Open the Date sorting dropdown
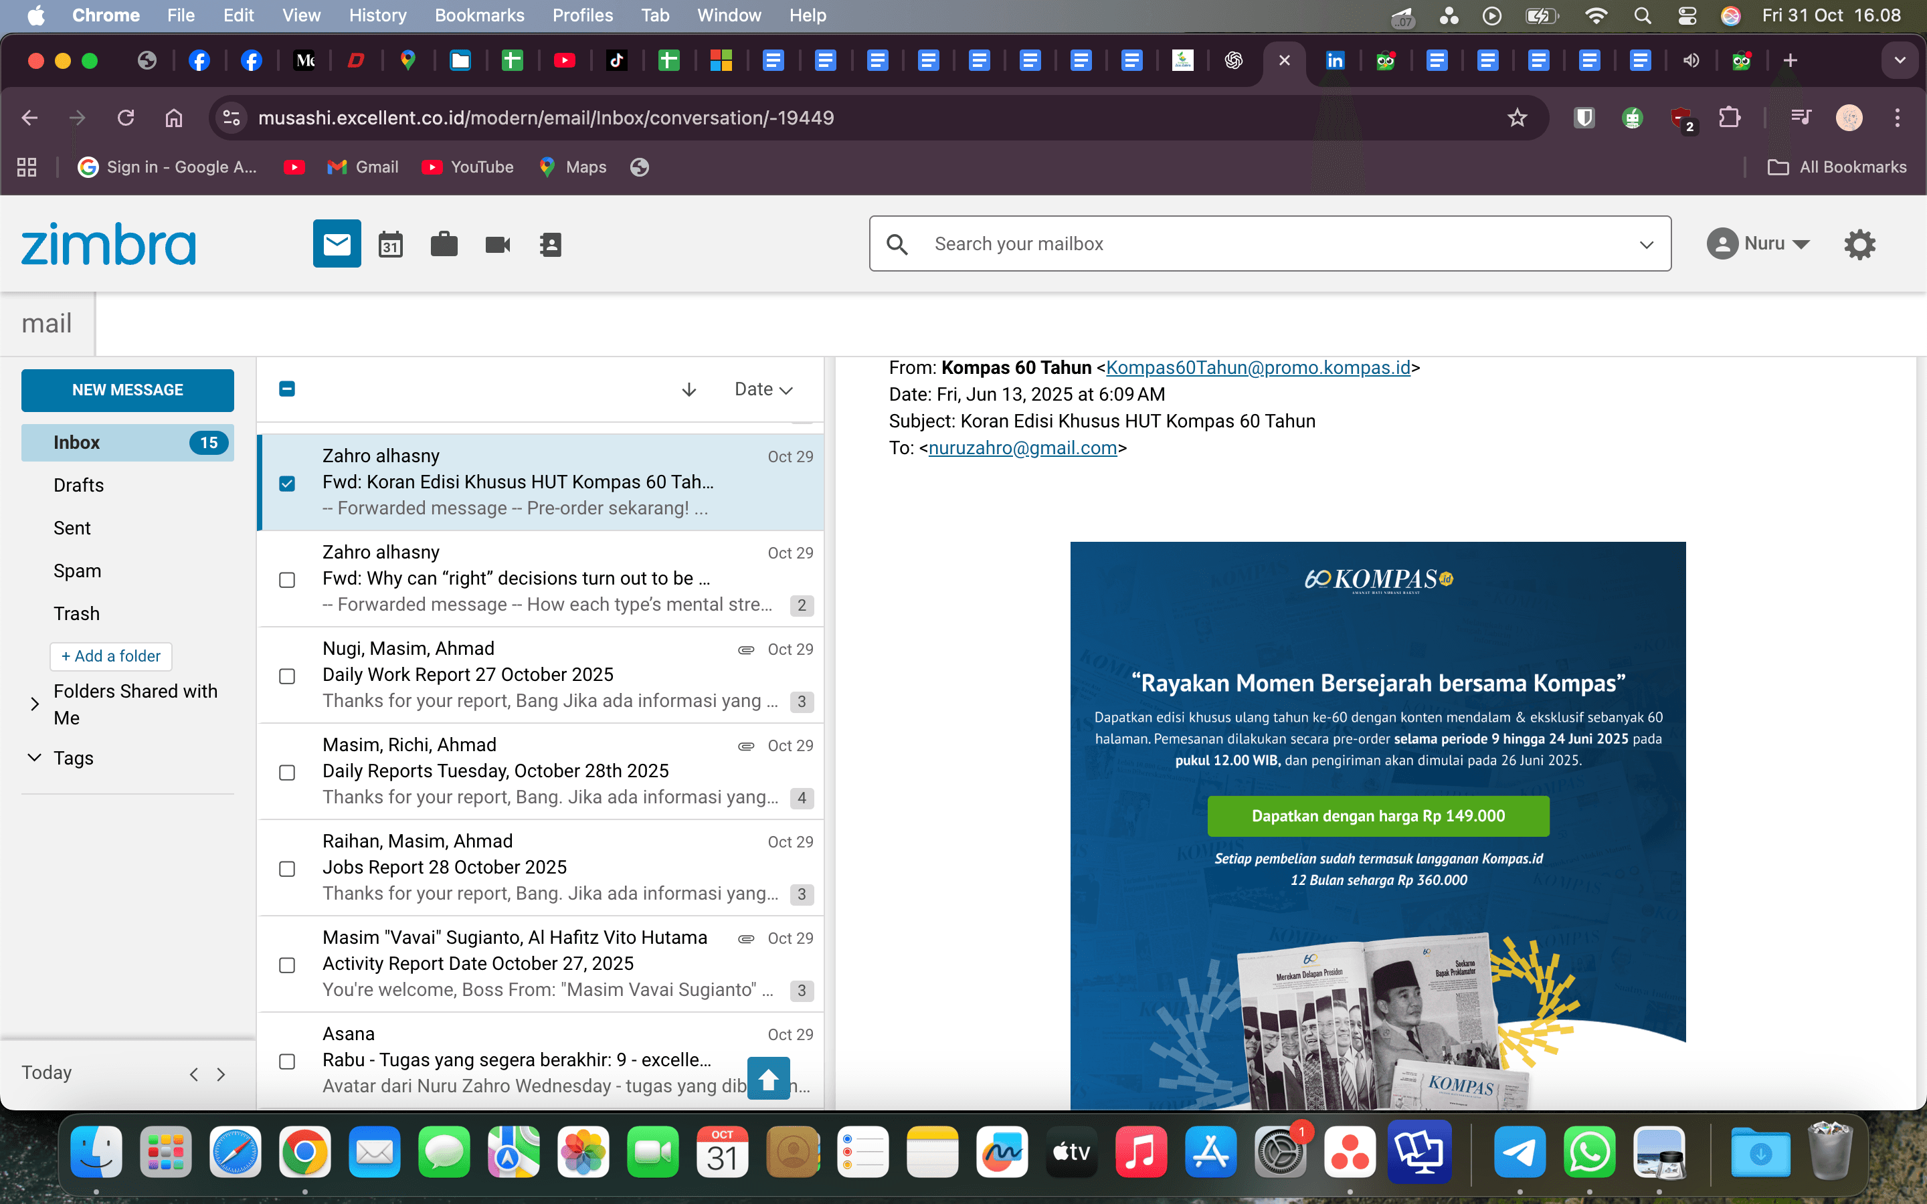 click(x=762, y=389)
